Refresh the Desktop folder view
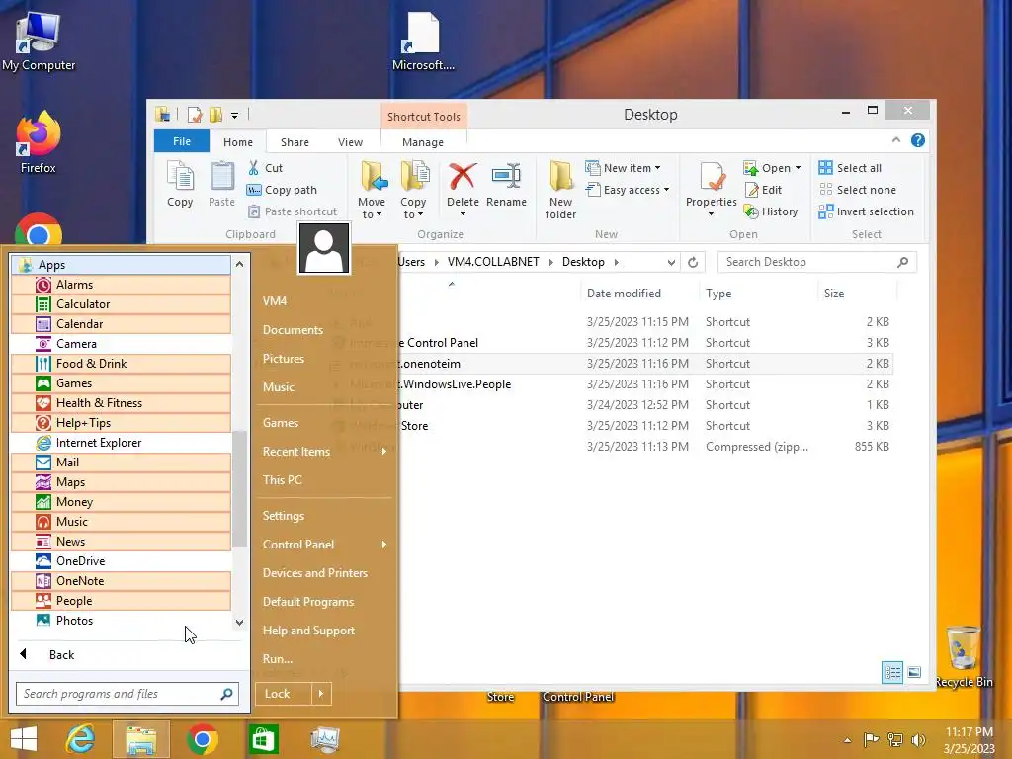This screenshot has width=1012, height=759. coord(693,262)
